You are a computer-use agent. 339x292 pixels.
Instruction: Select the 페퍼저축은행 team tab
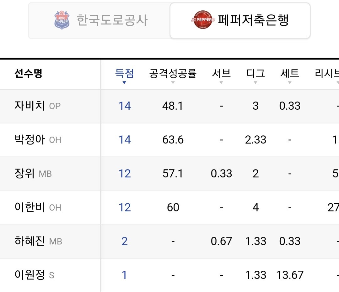[x=240, y=21]
